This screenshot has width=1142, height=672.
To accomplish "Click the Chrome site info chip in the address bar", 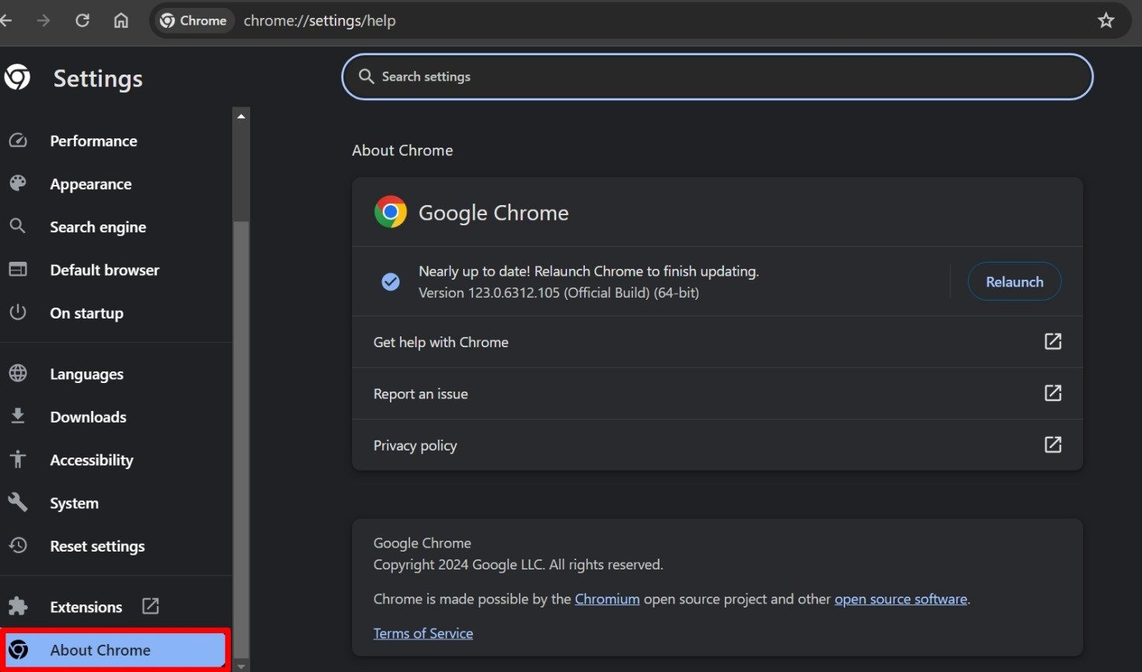I will pyautogui.click(x=193, y=20).
